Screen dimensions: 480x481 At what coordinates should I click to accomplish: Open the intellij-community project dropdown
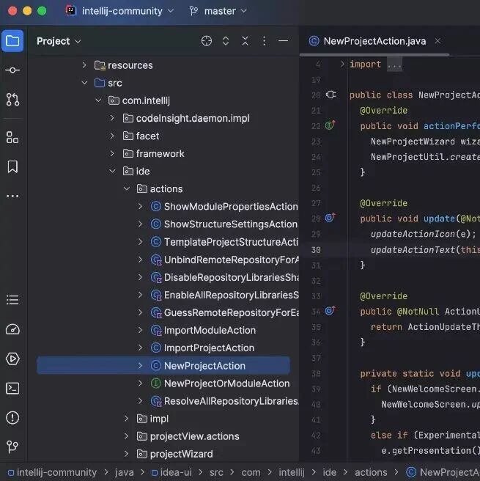[x=120, y=11]
